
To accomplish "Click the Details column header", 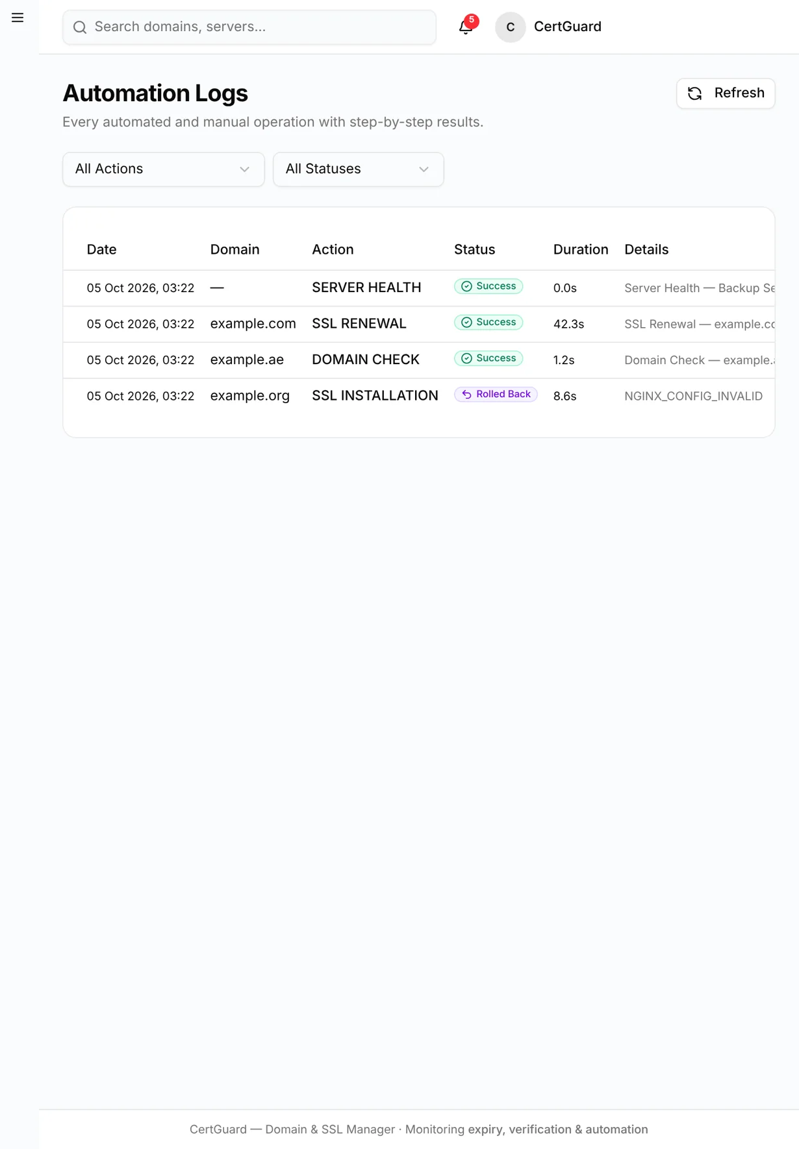I will [x=646, y=250].
